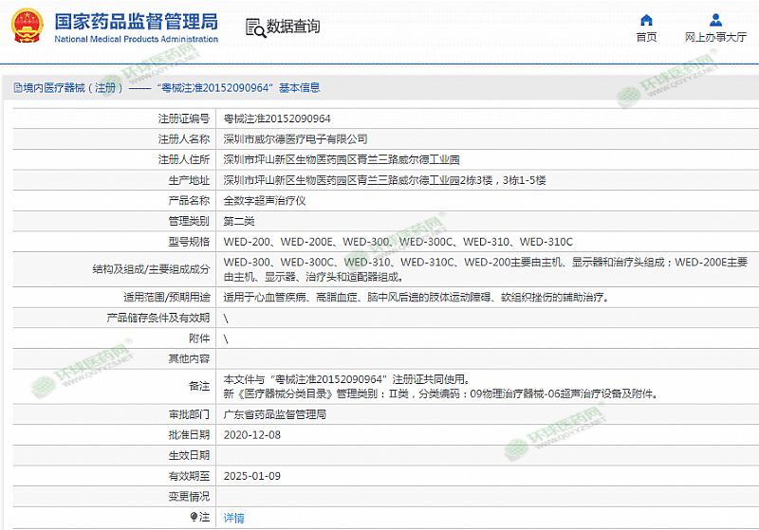Click the 数据查询 magnifier document icon
Screen dimensions: 759x530
pos(254,27)
